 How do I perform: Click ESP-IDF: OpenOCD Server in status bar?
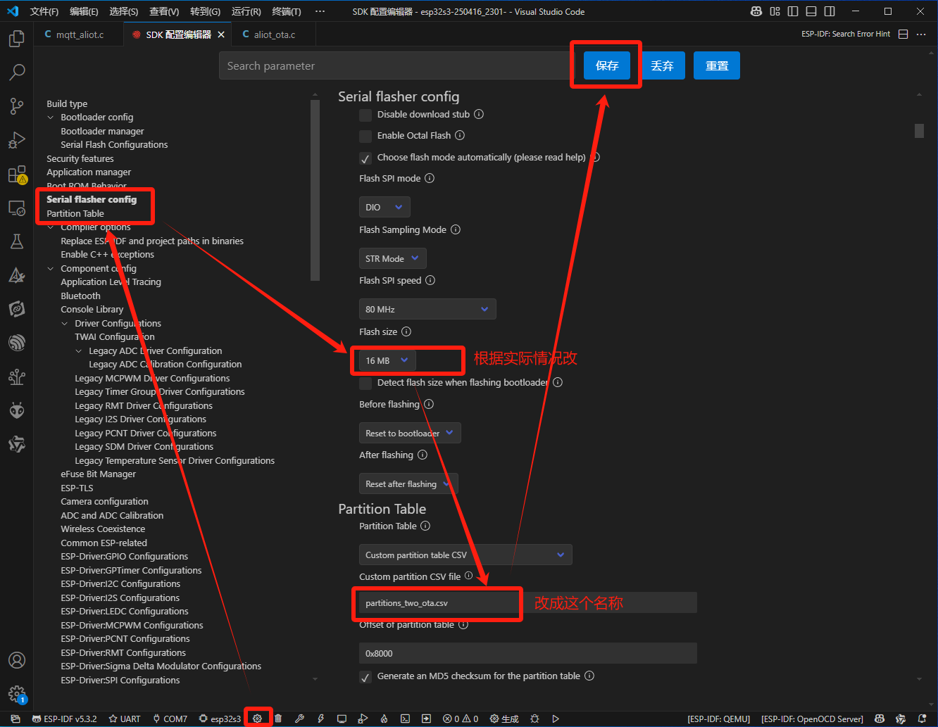click(812, 719)
